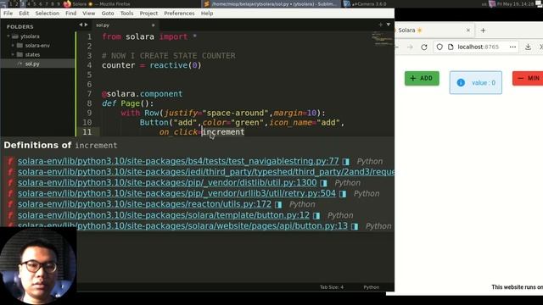Viewport: 543px width, 305px height.
Task: Open the Goto menu
Action: [x=108, y=14]
